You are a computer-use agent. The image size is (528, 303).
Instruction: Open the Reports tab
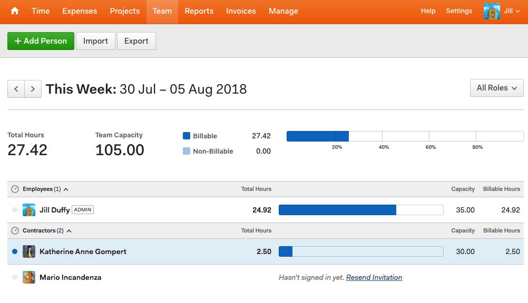click(x=199, y=11)
